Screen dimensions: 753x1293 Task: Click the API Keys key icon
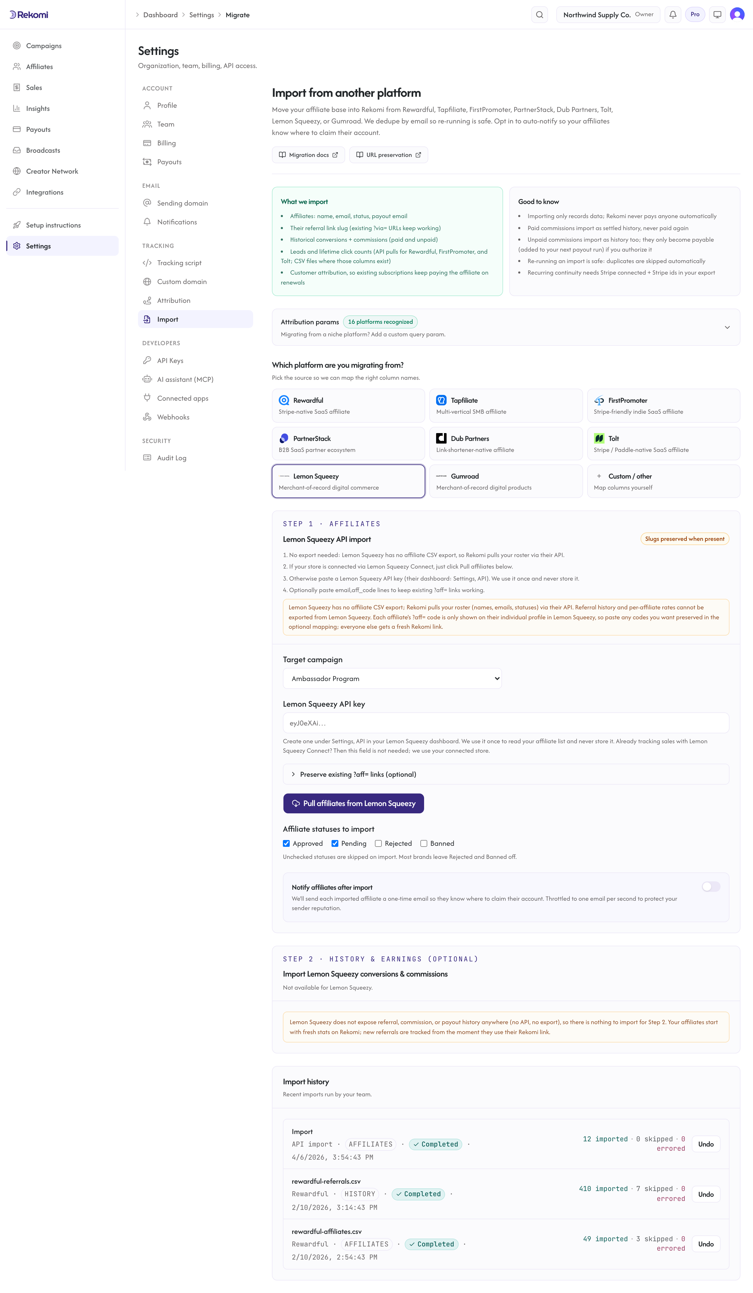[x=147, y=361]
